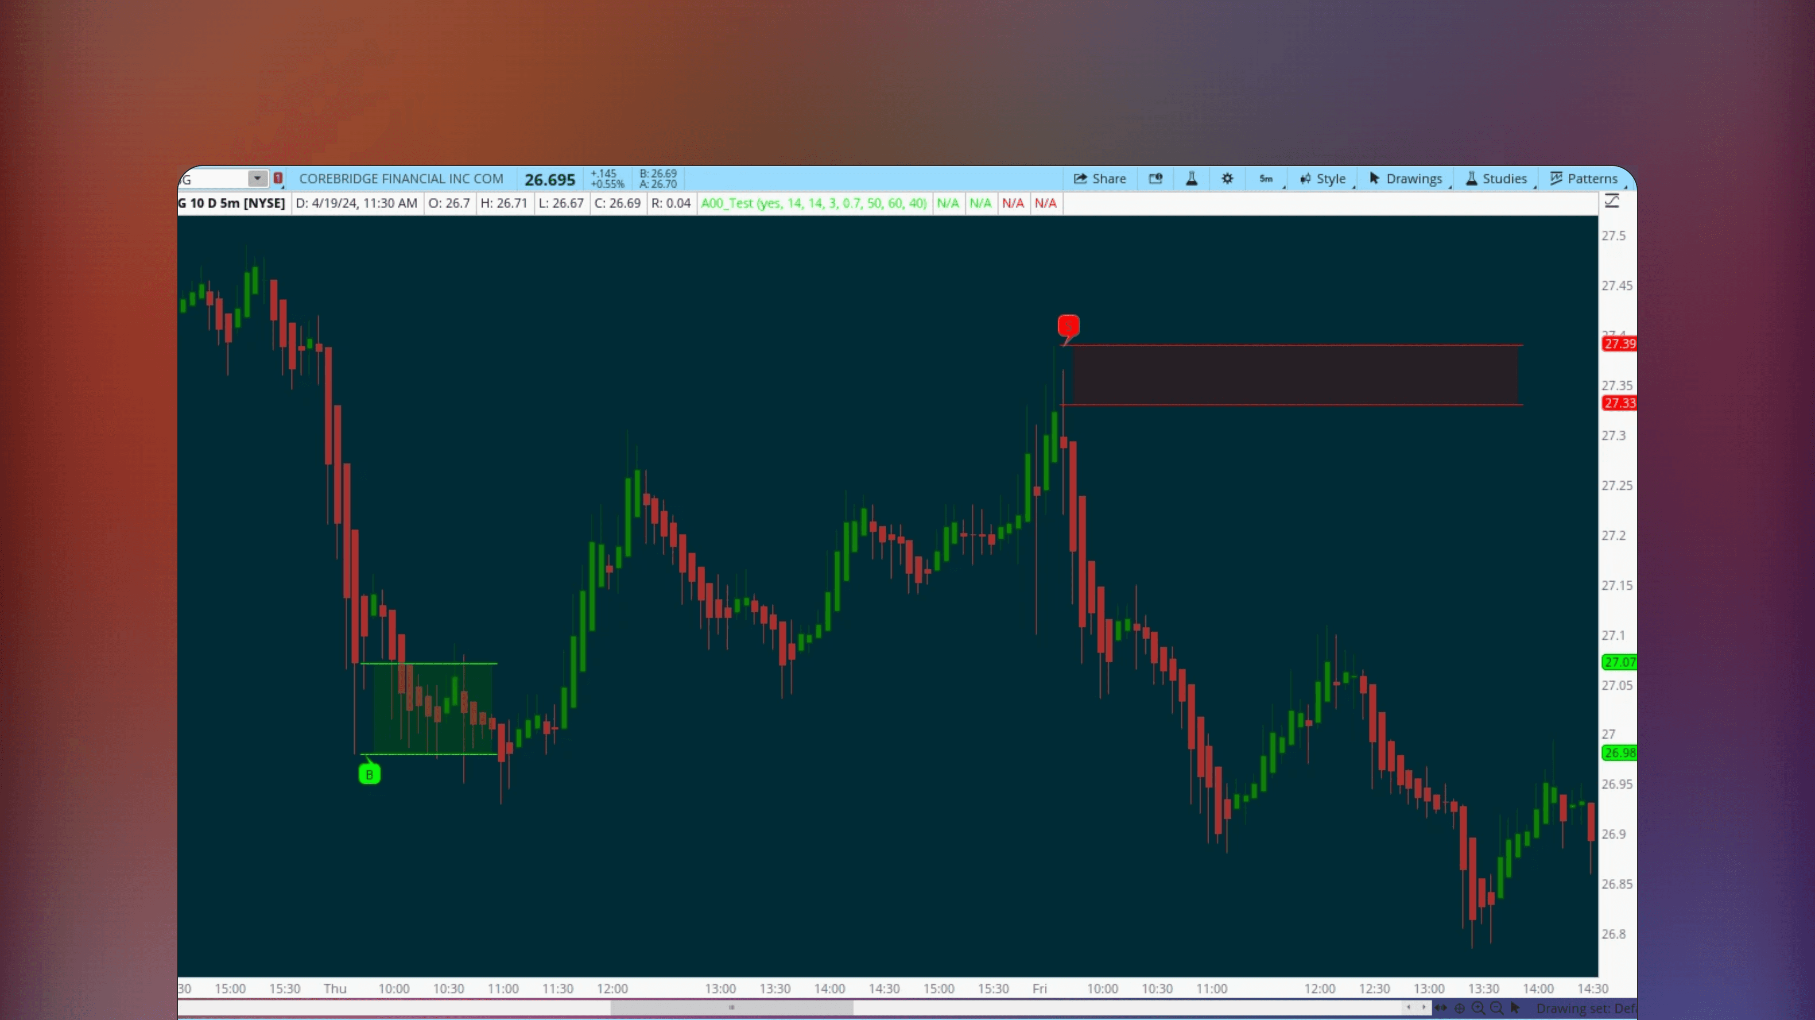Click the A00_Test study label

[814, 203]
